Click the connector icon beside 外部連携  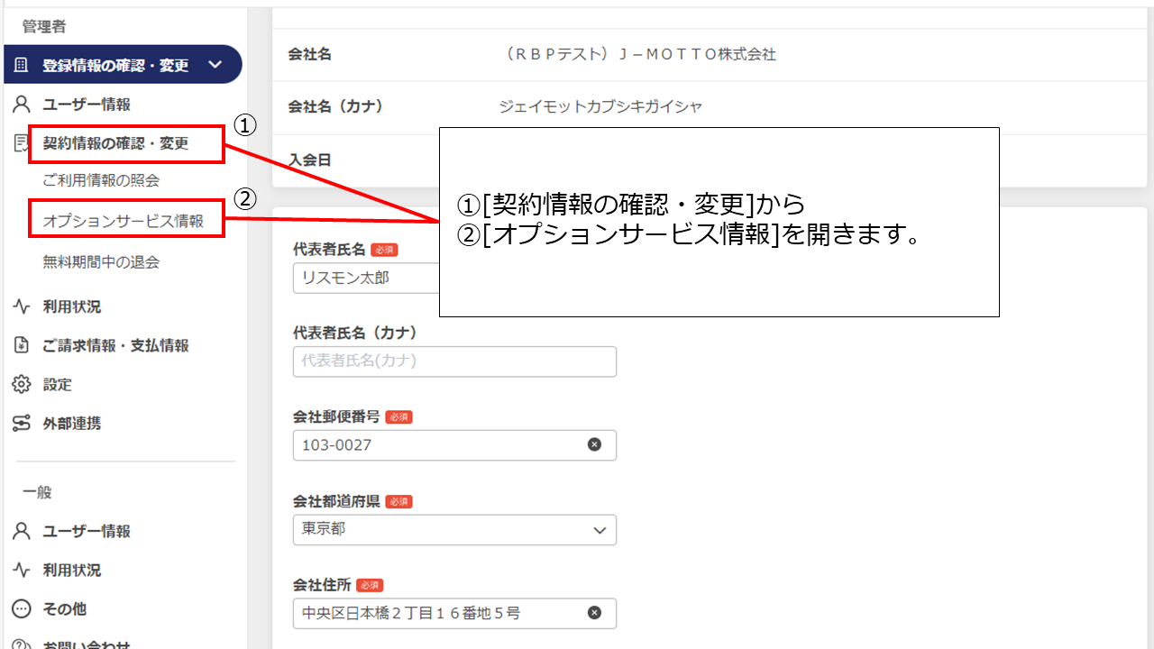pos(22,424)
